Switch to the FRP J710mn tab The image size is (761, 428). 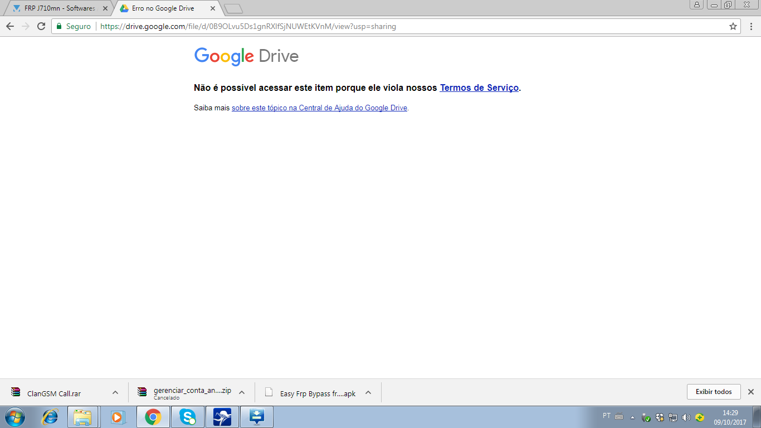click(59, 8)
